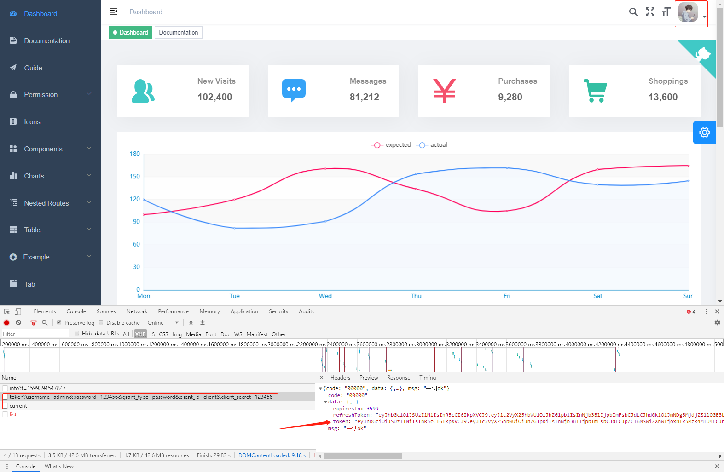Screen dimensions: 724x472
Task: Open the Headers tab of the request
Action: pyautogui.click(x=340, y=378)
